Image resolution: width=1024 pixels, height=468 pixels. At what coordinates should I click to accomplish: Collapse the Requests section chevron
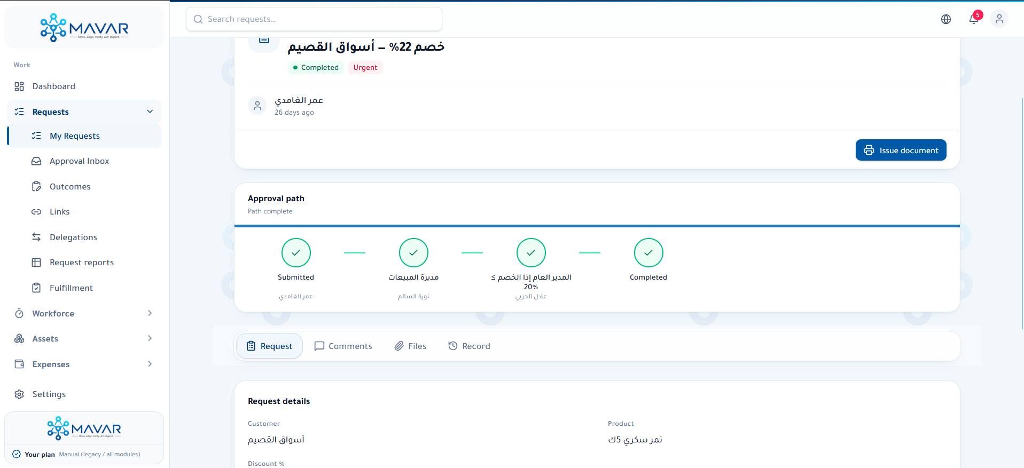point(150,112)
